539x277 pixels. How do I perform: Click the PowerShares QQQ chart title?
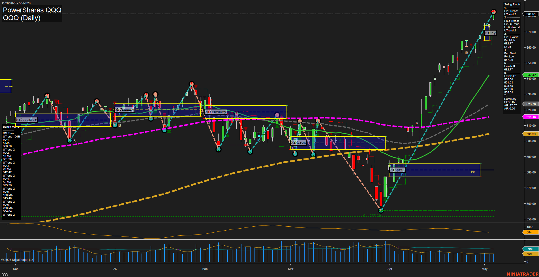(32, 10)
